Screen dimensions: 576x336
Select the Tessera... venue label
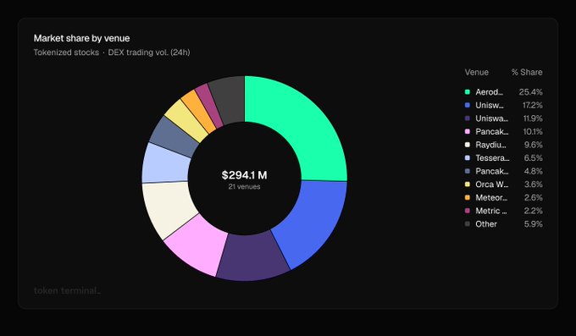click(492, 158)
